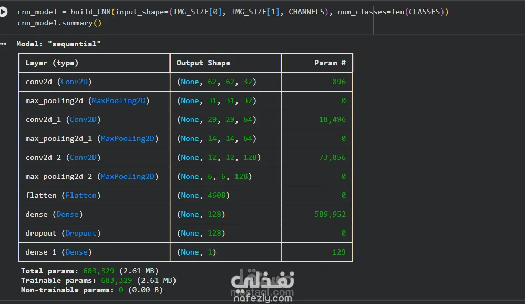Screen dimensions: 525x304
Task: Select the param value 0 in max_pooling2d row
Action: (343, 101)
